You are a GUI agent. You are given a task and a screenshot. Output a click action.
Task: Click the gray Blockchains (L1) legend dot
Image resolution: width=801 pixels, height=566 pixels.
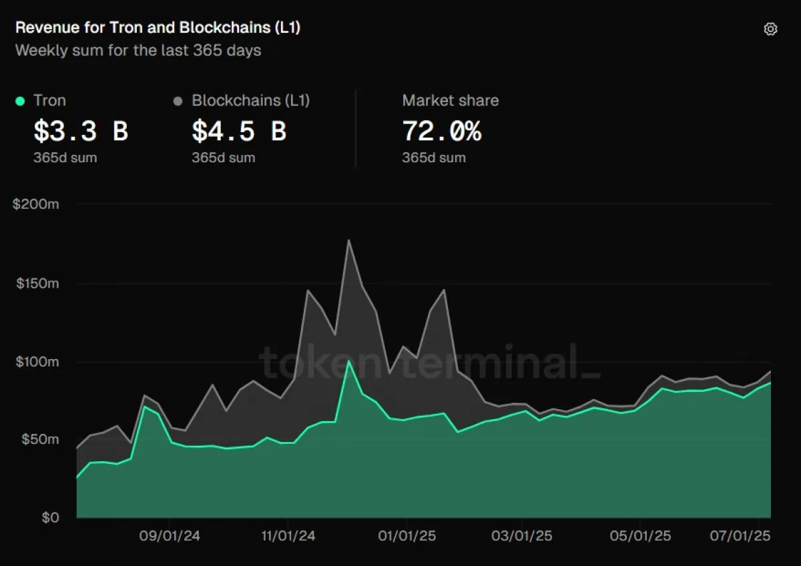pyautogui.click(x=178, y=101)
